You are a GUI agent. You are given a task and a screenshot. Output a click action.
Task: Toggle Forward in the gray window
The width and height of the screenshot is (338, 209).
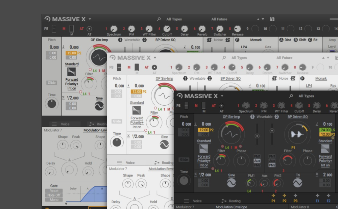[x=72, y=79]
